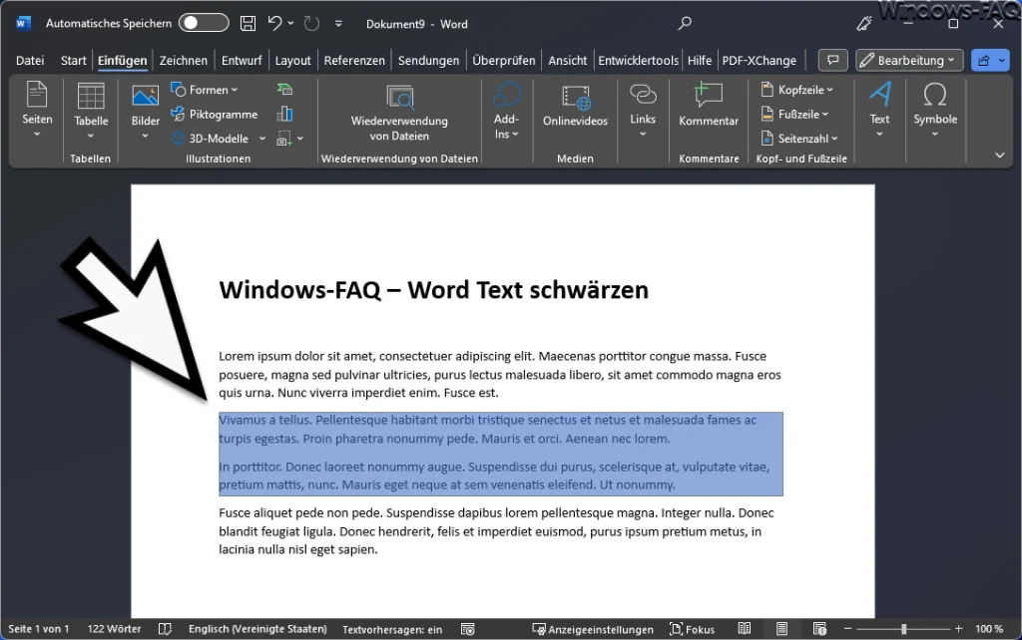Click Anzeigeeinstellungen in status bar
Image resolution: width=1022 pixels, height=640 pixels.
coord(593,629)
